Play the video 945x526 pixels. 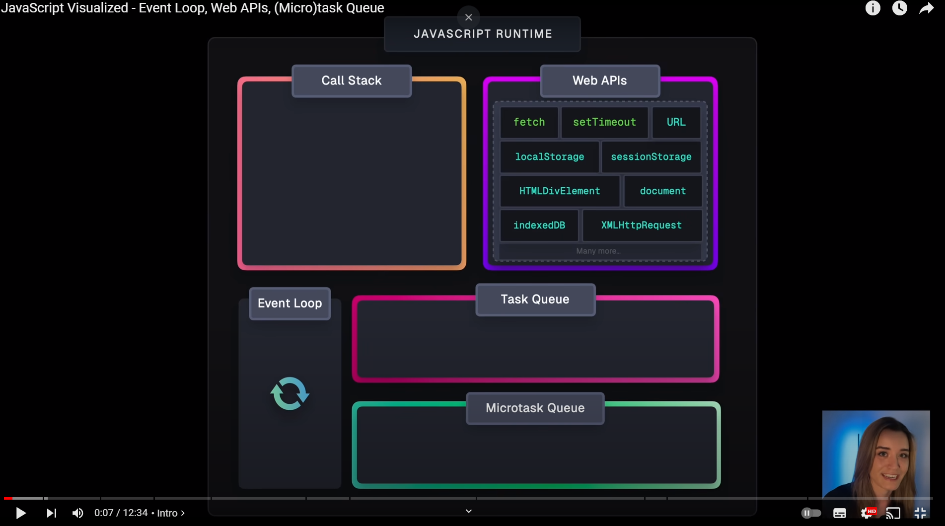coord(20,513)
